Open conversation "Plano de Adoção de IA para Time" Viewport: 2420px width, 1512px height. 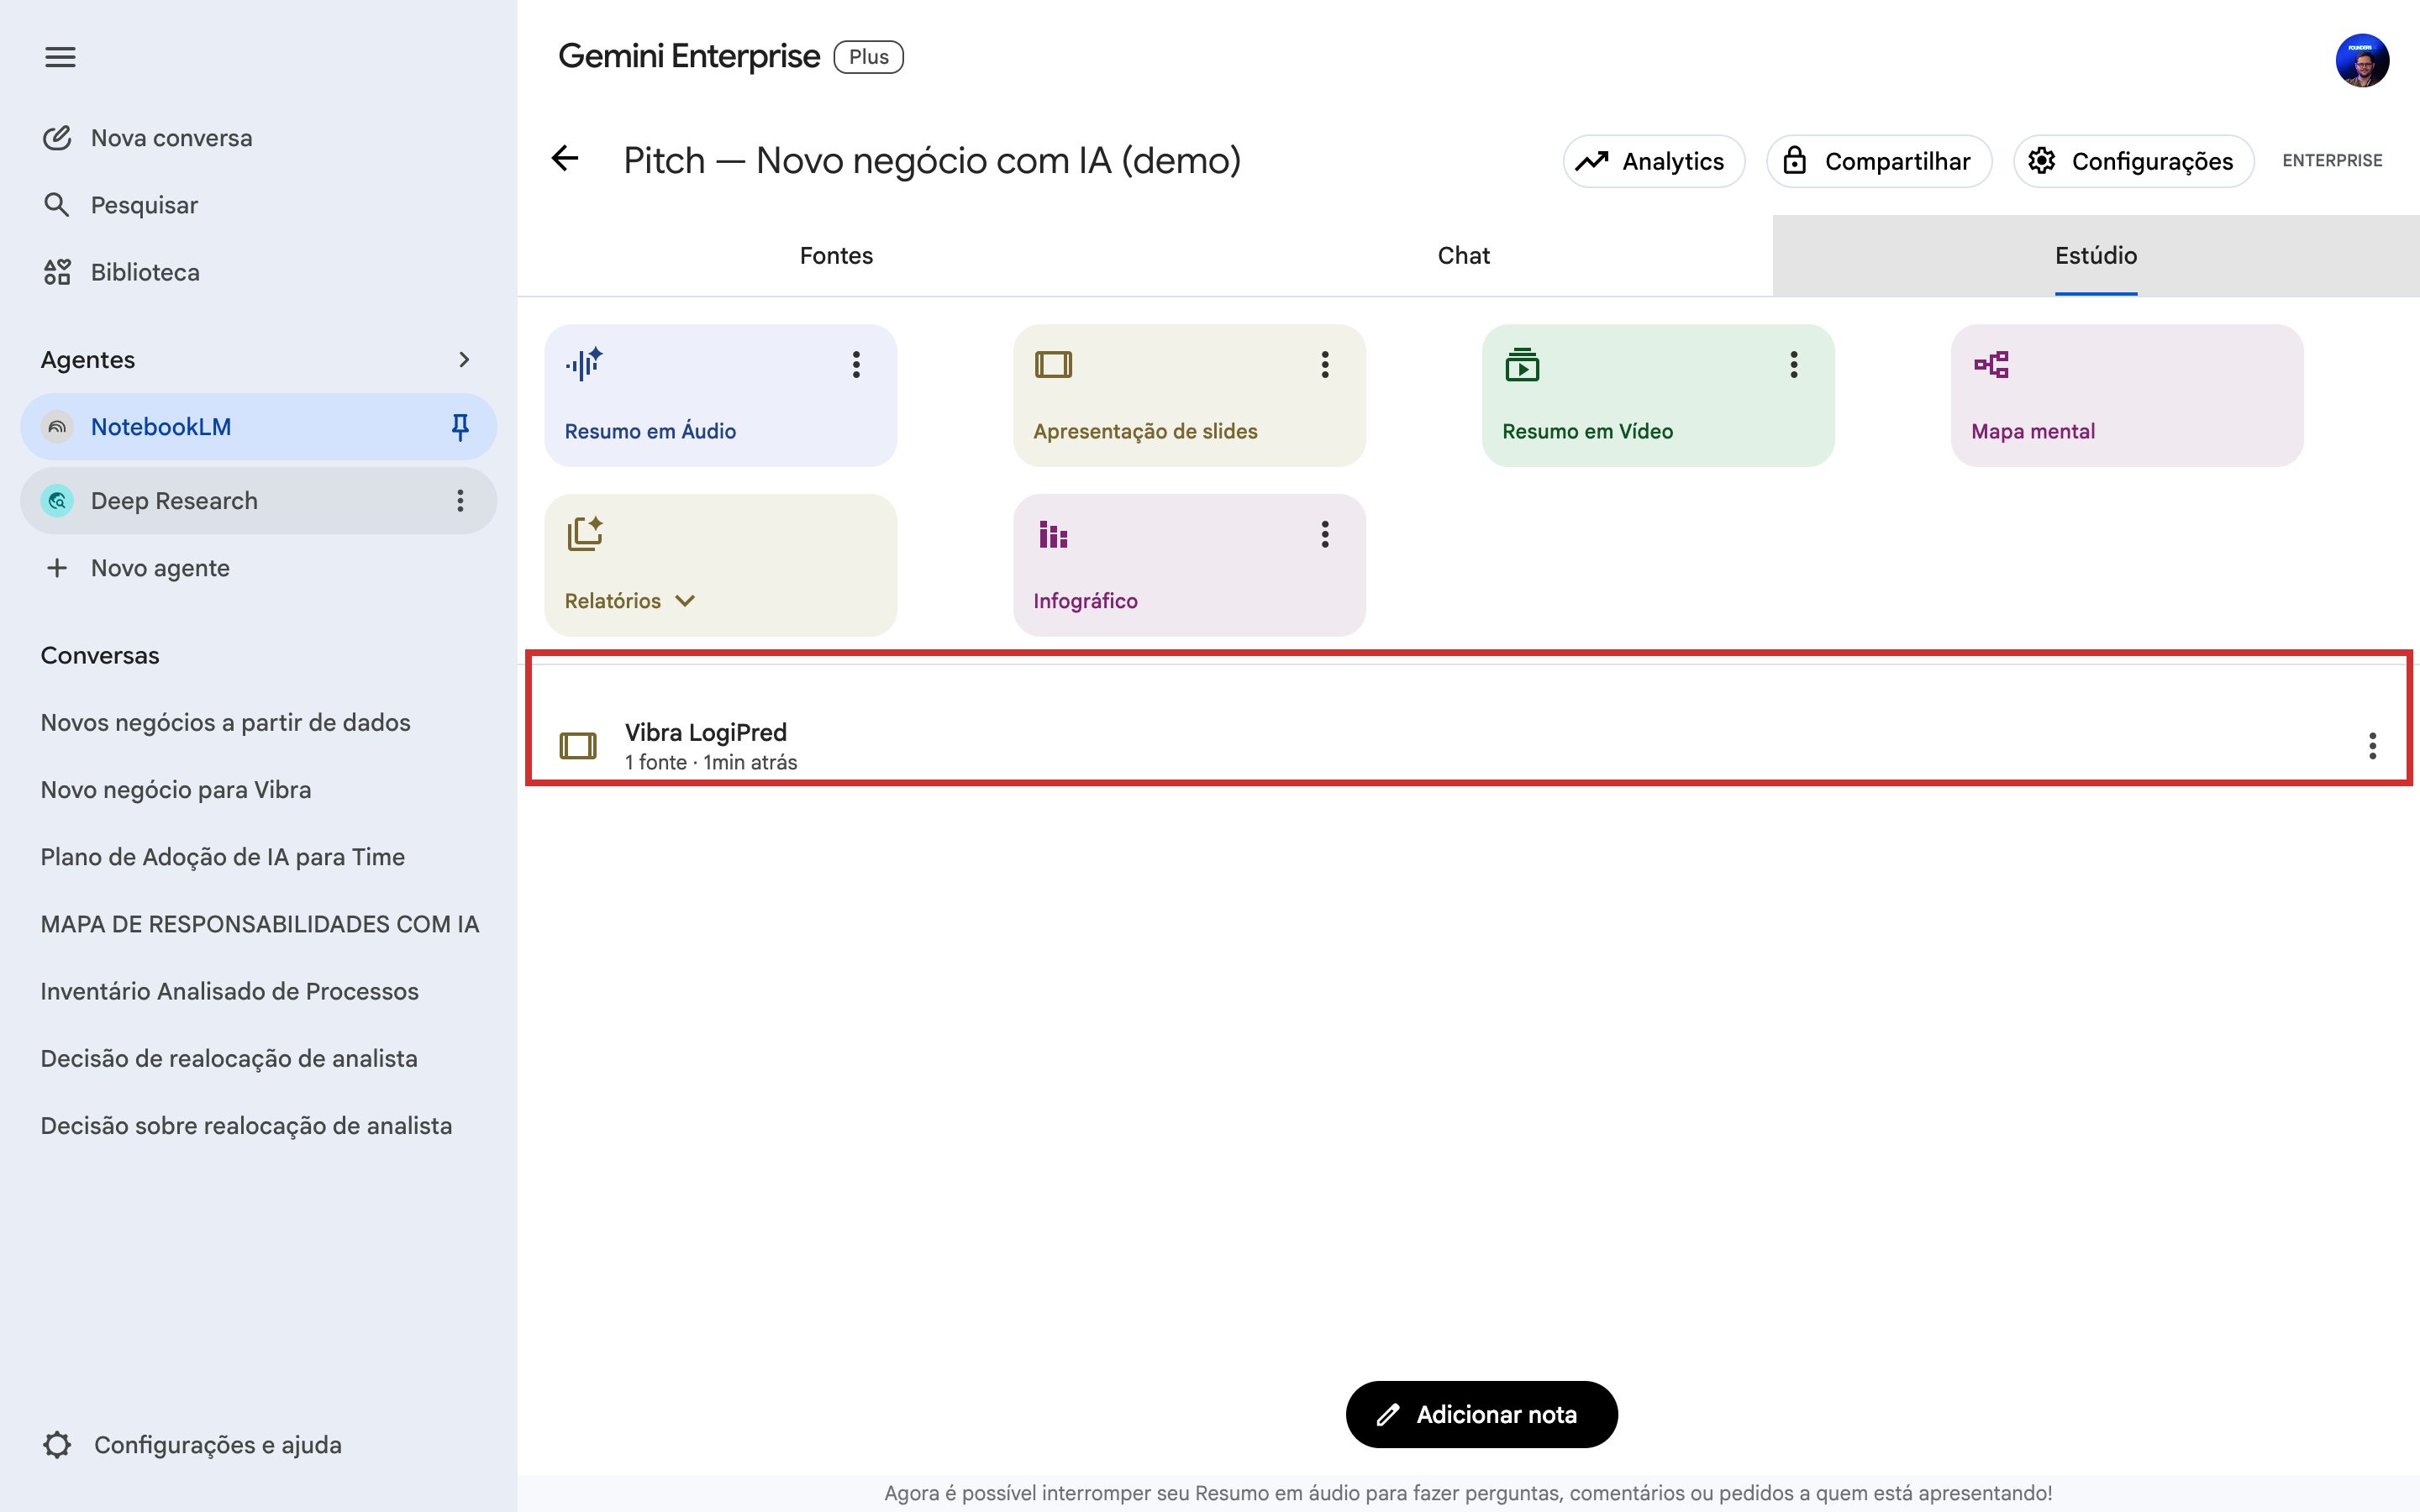(x=223, y=857)
